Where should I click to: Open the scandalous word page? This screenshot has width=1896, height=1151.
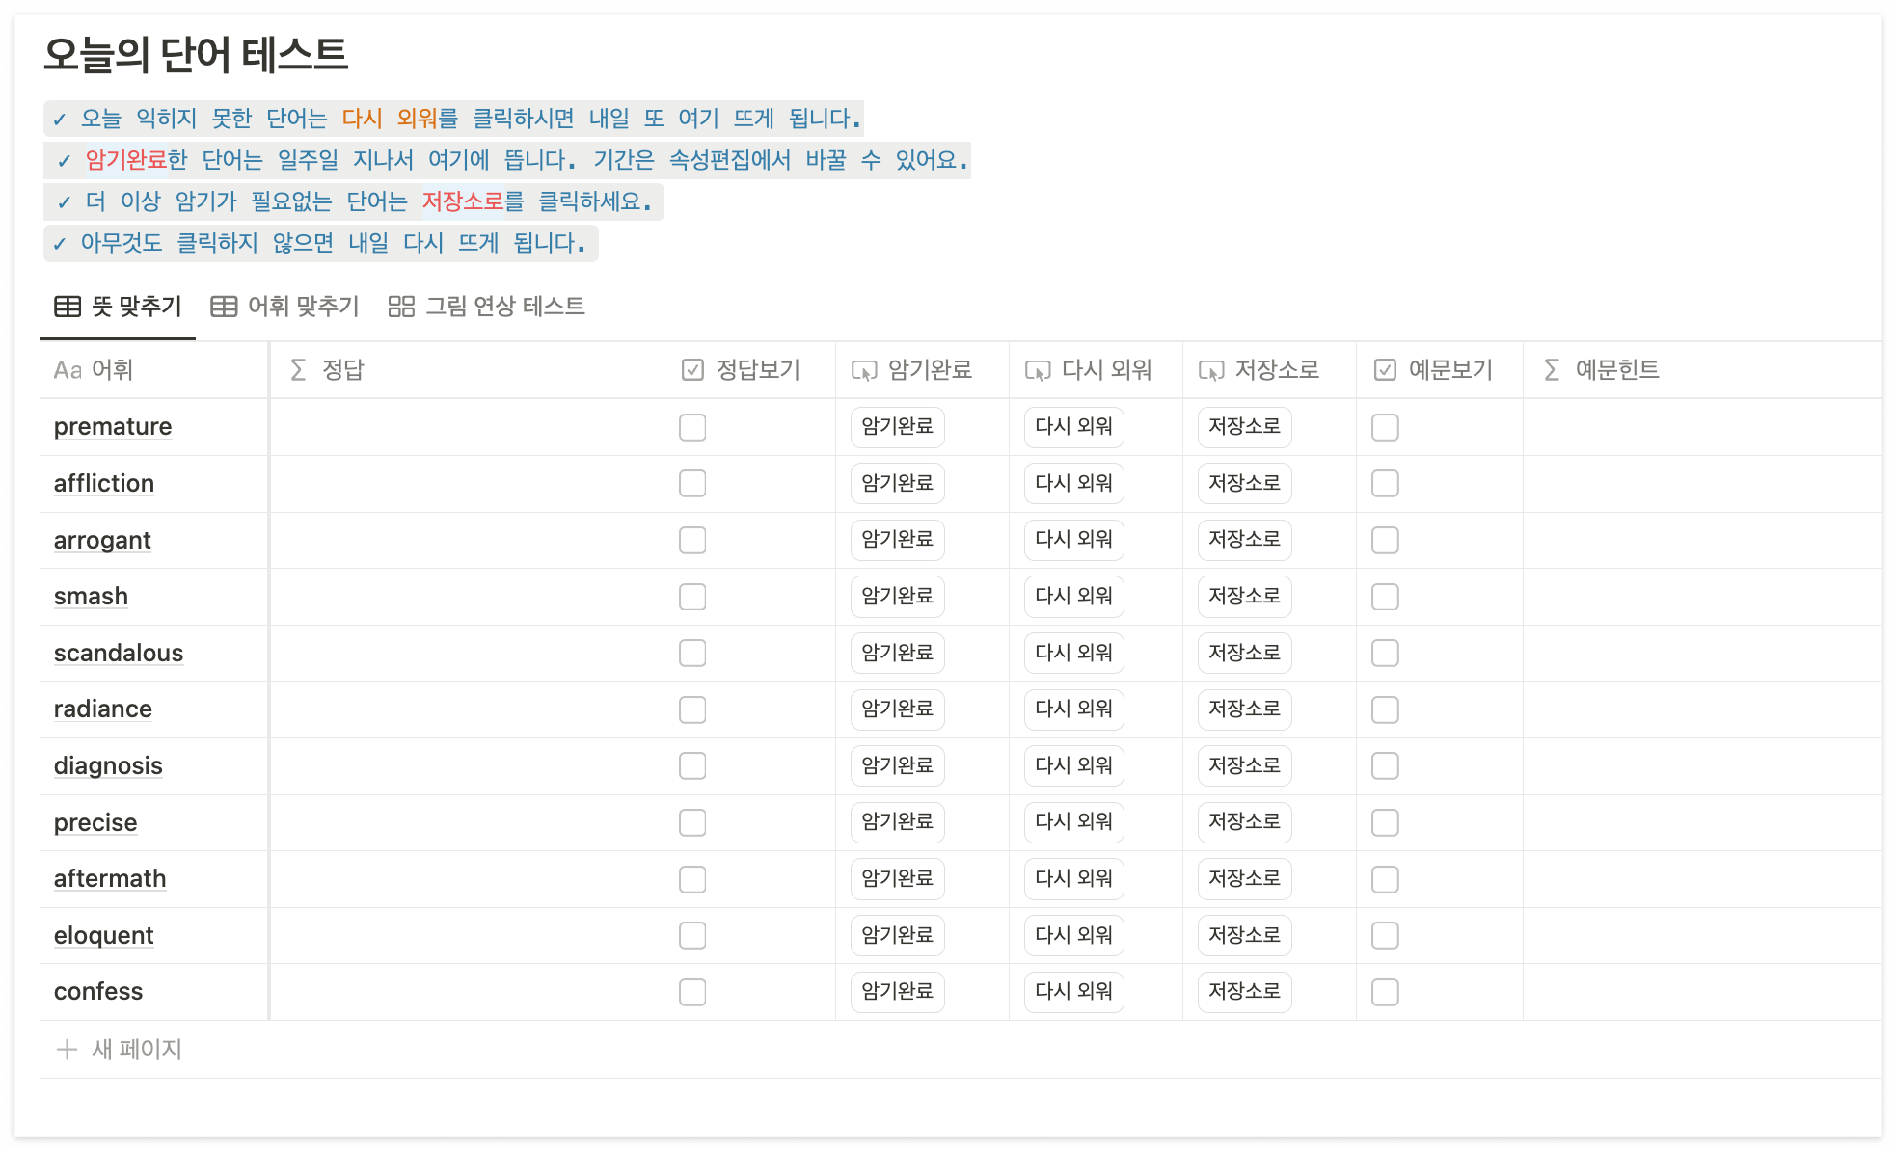119,653
